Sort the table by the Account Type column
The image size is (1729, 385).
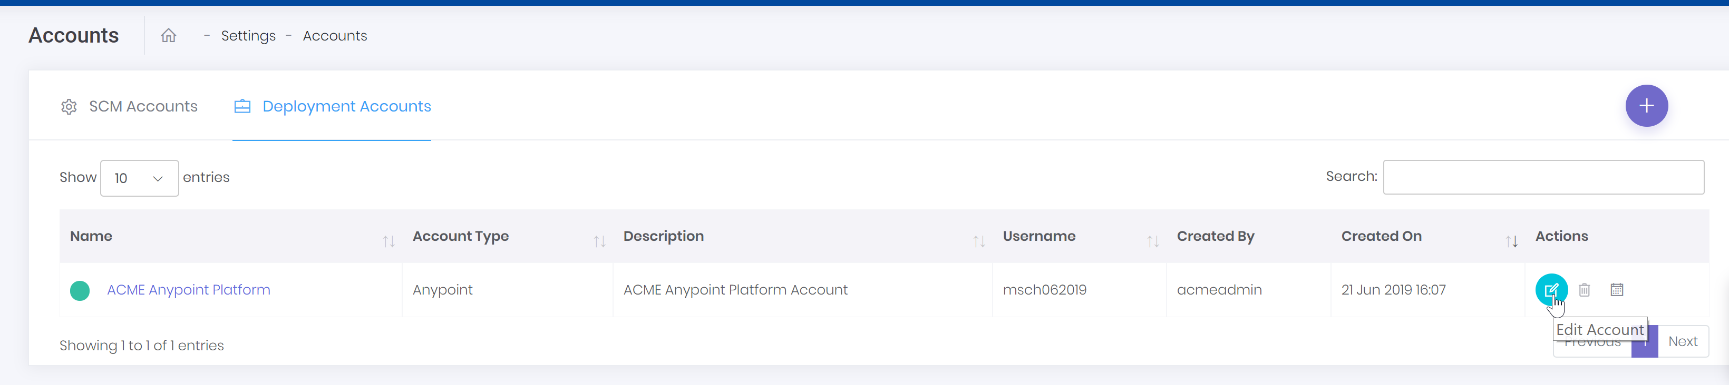point(508,236)
